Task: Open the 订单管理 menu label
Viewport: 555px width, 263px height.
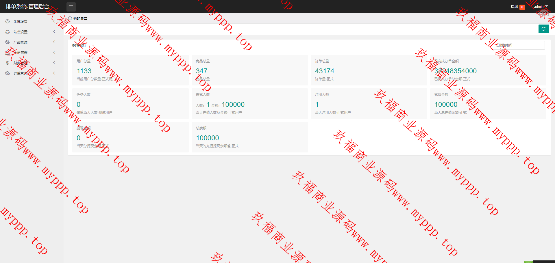Action: click(21, 73)
